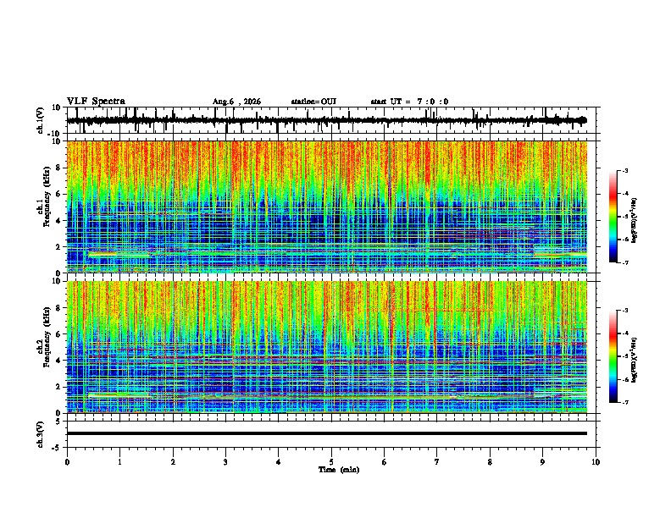The image size is (671, 518).
Task: Click the time axis tick label "1"
Action: click(x=119, y=462)
